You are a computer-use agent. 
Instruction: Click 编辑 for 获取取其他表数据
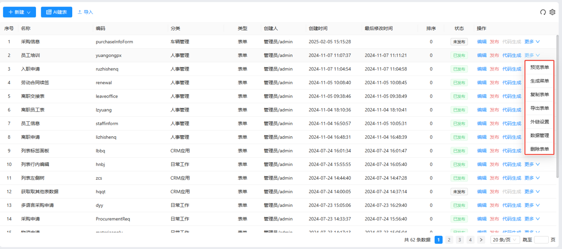click(482, 191)
